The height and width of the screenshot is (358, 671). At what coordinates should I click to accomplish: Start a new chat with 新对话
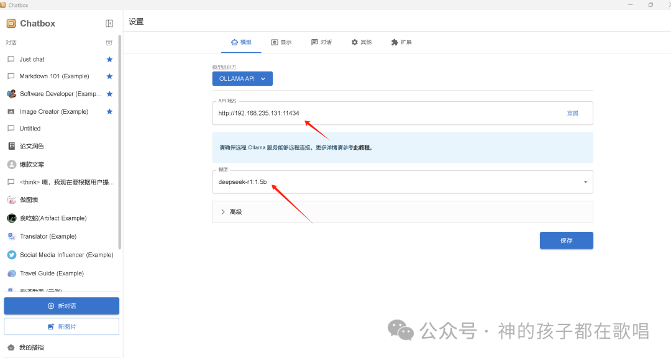pyautogui.click(x=62, y=306)
